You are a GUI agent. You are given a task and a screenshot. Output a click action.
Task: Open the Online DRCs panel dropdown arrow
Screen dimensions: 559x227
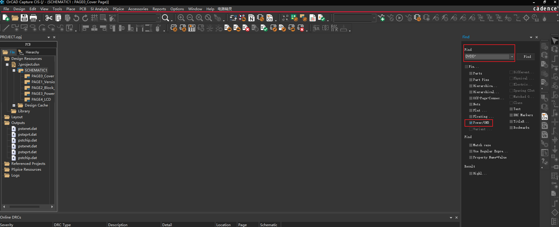[x=451, y=218]
